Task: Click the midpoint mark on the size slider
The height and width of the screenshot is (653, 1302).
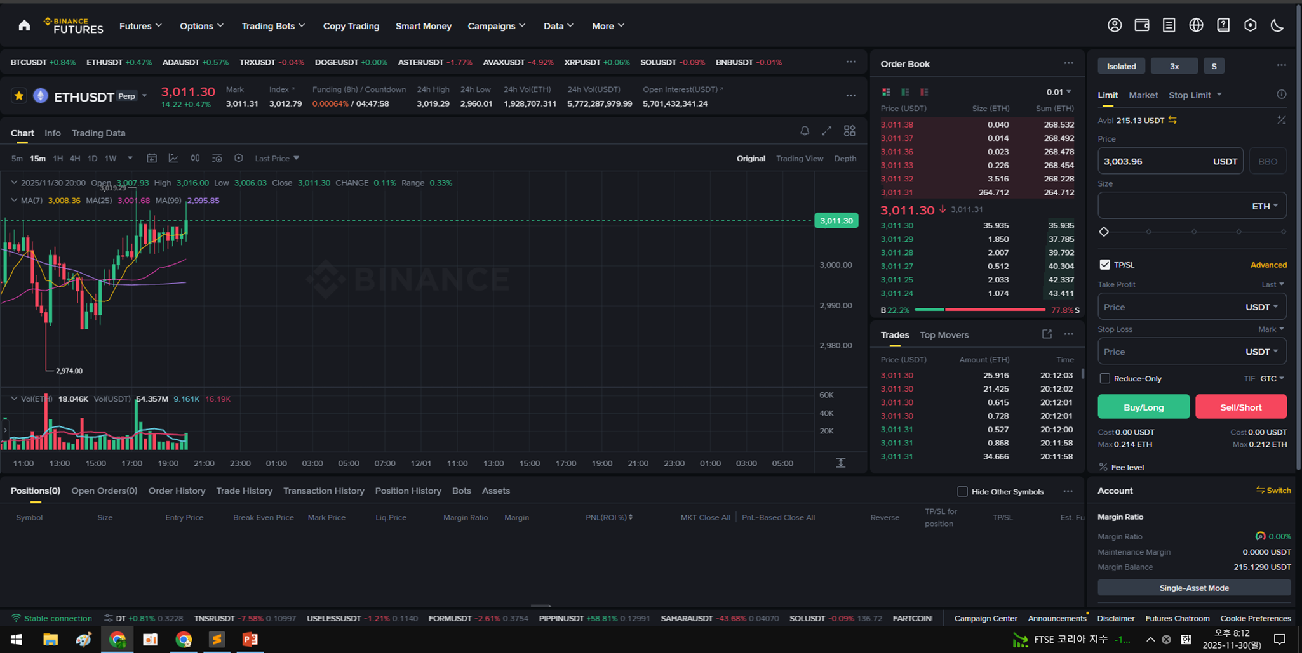Action: [1194, 232]
